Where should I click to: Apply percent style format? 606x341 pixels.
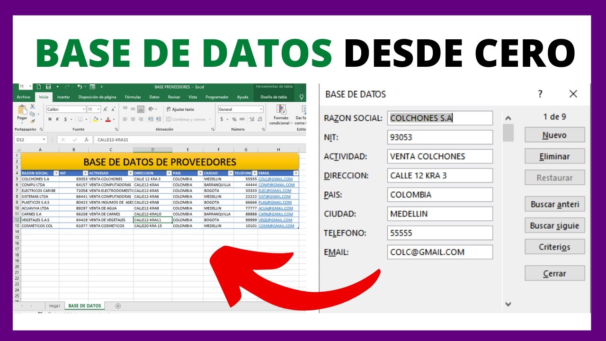[234, 119]
